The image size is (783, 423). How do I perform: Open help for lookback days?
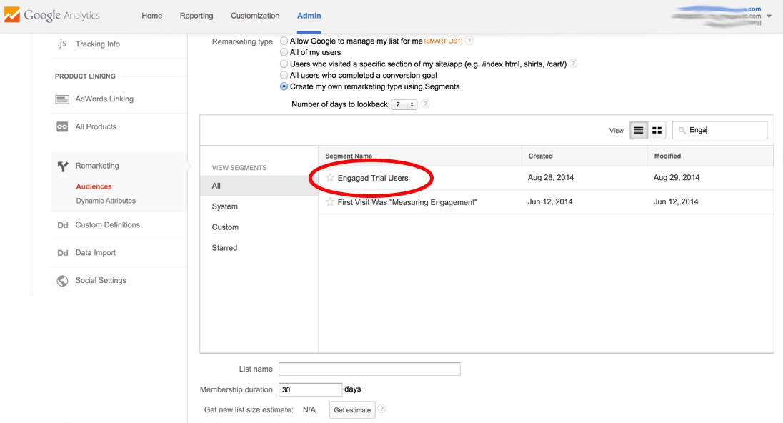425,104
